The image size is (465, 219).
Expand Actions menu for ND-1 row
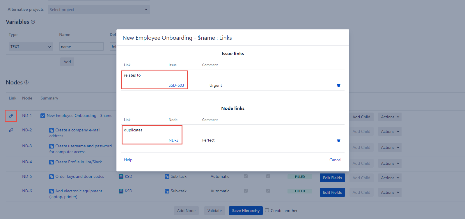pyautogui.click(x=390, y=117)
